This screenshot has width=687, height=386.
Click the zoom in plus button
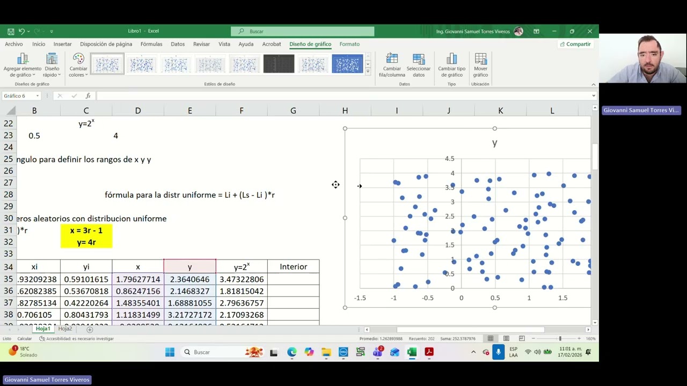pos(579,338)
